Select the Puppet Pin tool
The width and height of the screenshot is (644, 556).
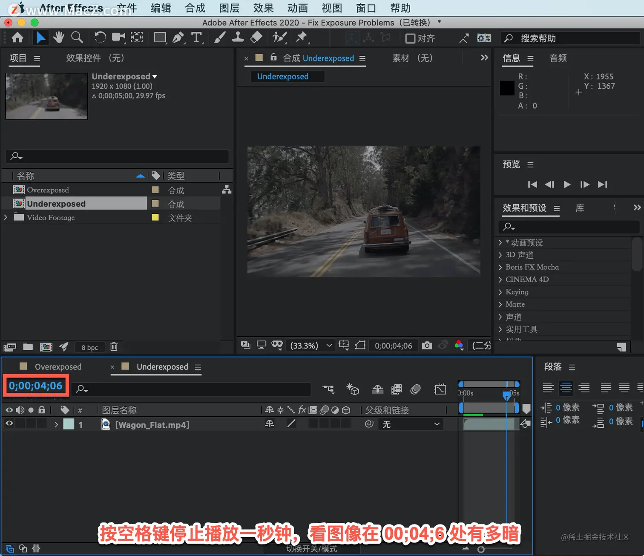pos(302,38)
